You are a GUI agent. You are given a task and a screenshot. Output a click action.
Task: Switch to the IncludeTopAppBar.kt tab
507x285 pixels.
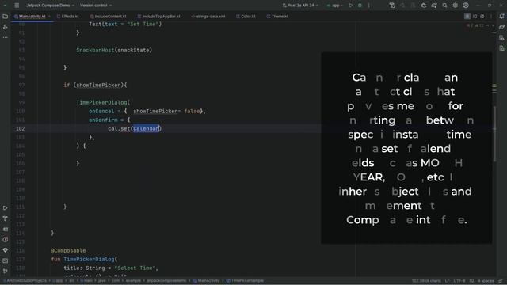[158, 17]
